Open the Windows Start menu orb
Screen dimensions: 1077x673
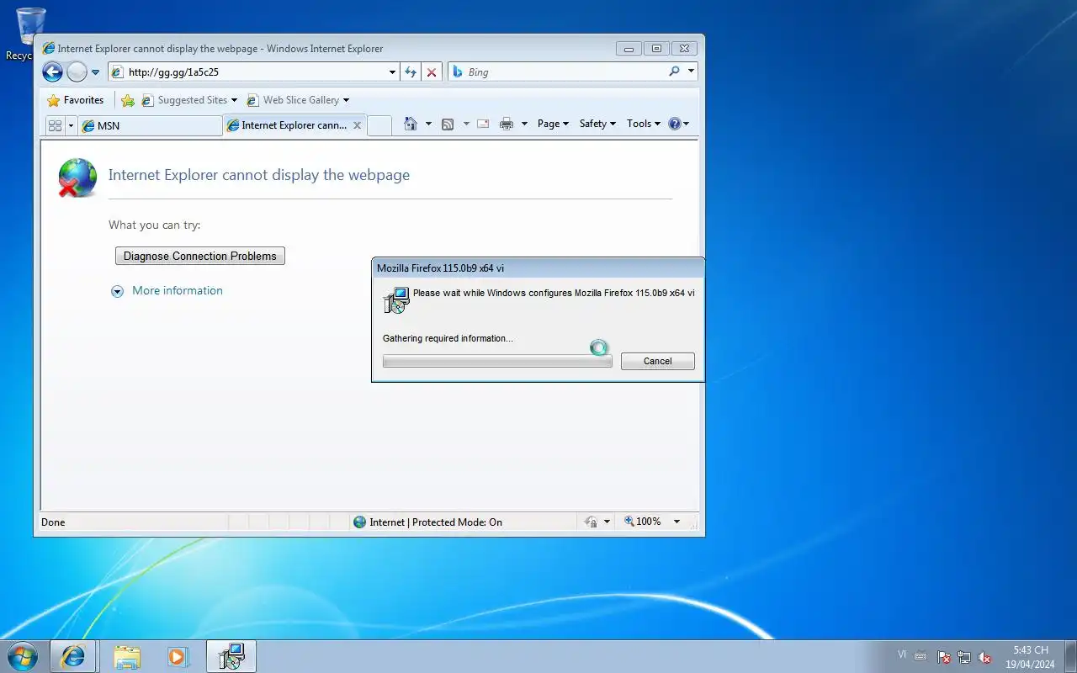[x=23, y=656]
